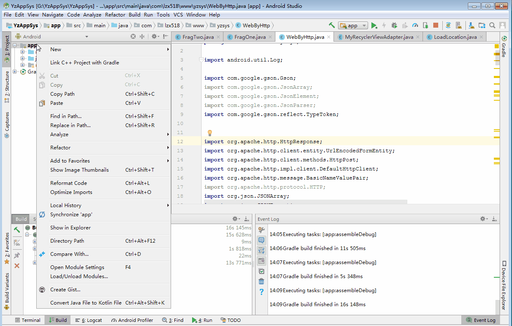Open the New submenu in context menu
Image resolution: width=512 pixels, height=326 pixels.
pos(103,50)
